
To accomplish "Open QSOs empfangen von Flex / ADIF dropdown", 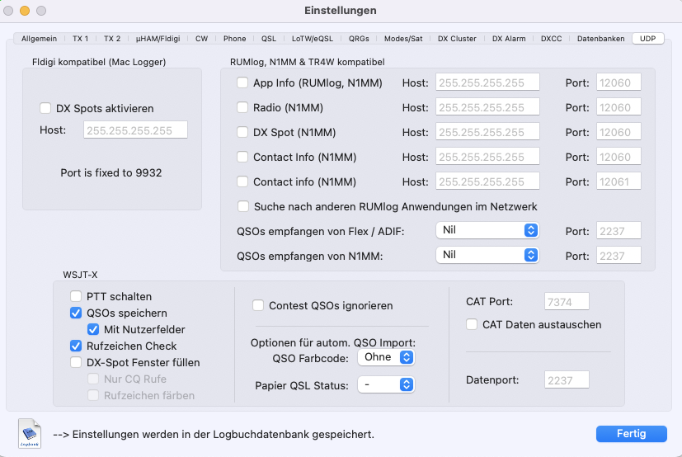I will pyautogui.click(x=487, y=230).
